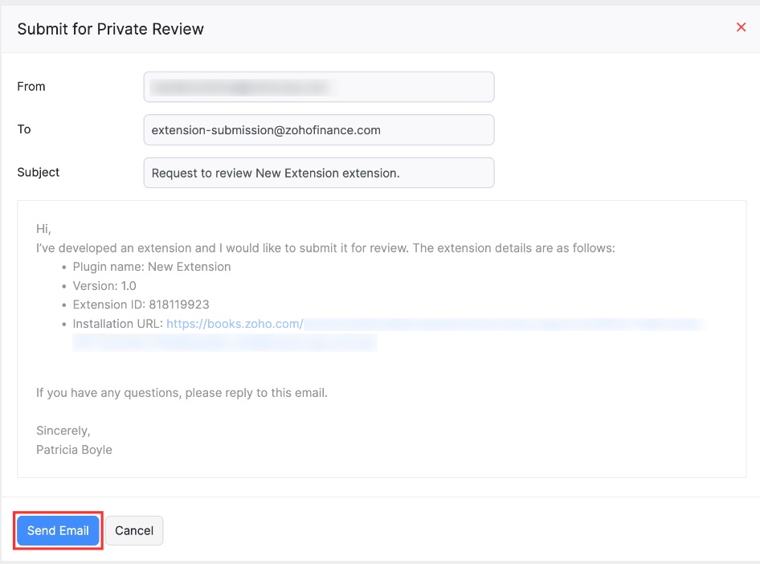
Task: Click the Version: 1.0 bullet line
Action: pos(104,286)
